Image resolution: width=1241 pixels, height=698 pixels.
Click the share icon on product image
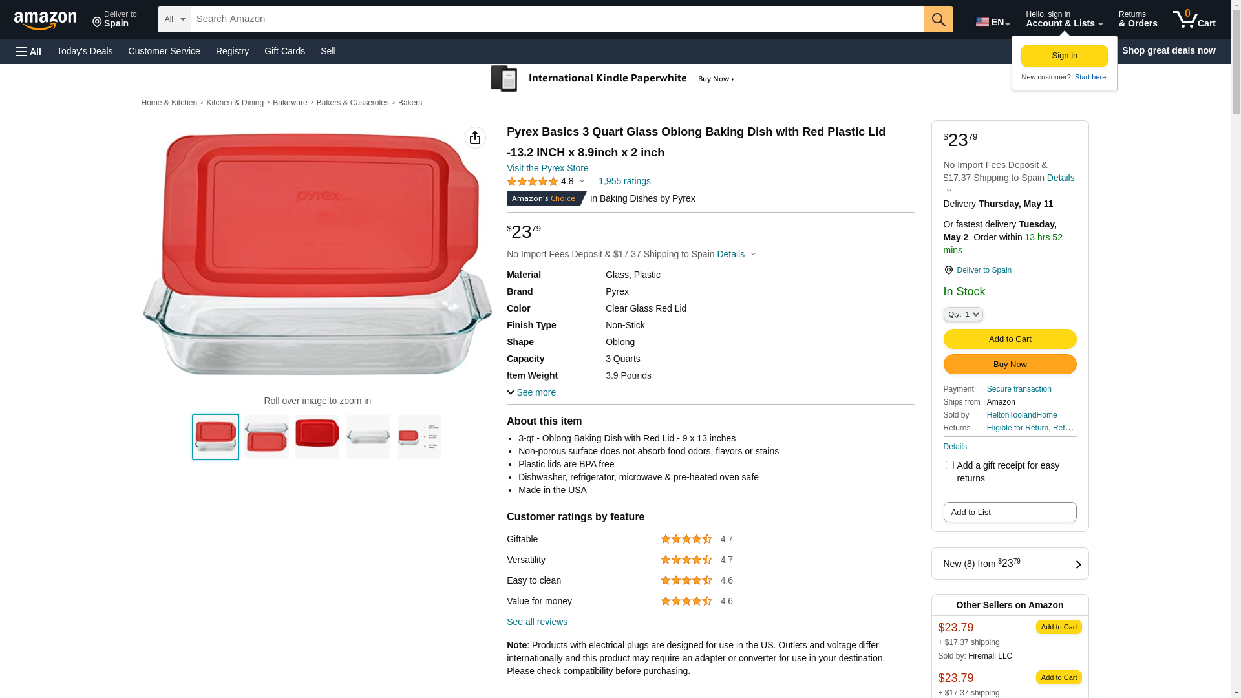point(475,138)
